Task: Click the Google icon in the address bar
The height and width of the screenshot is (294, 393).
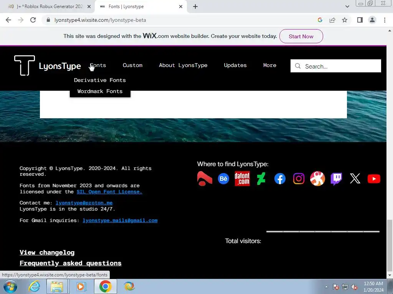Action: pos(320,20)
